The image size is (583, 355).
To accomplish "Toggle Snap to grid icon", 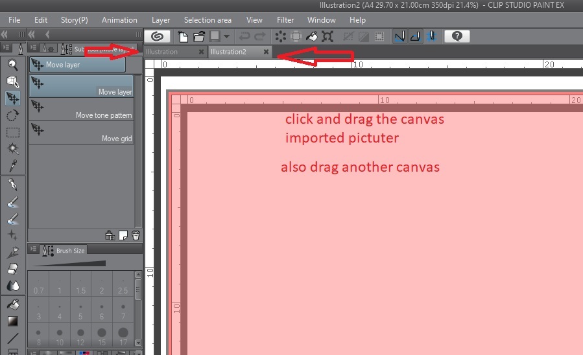I will pyautogui.click(x=431, y=36).
